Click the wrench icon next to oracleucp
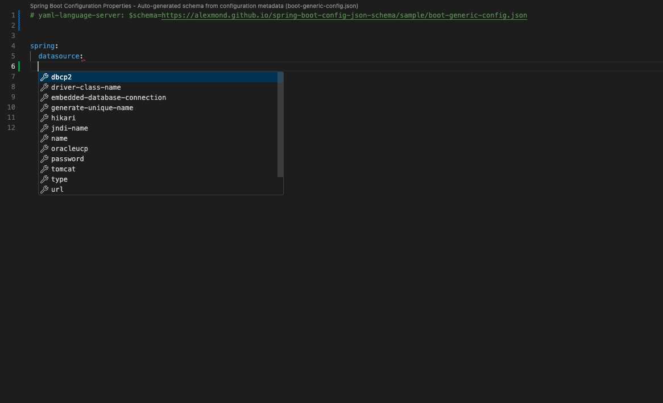This screenshot has width=663, height=403. click(x=44, y=149)
